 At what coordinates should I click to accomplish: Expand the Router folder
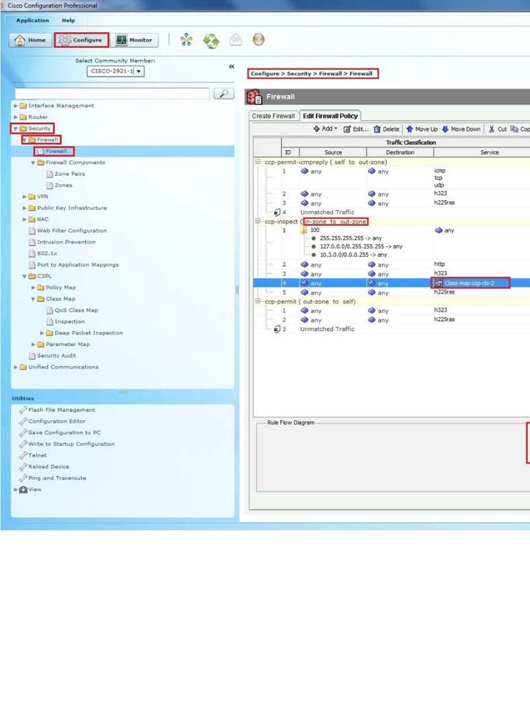[x=16, y=117]
